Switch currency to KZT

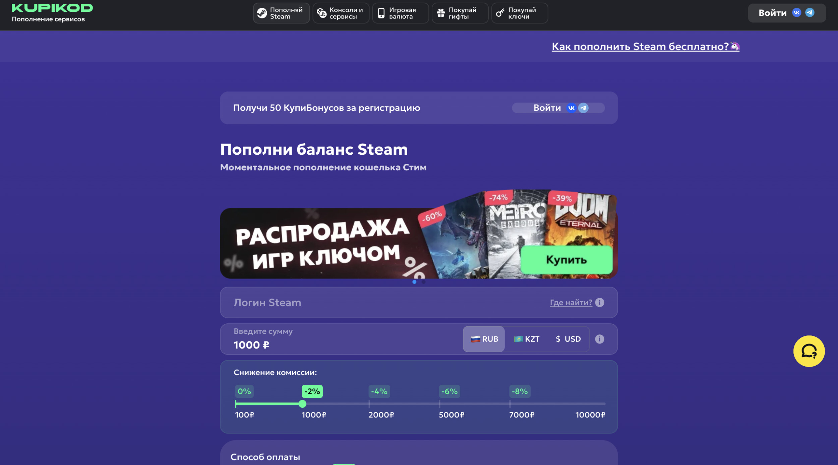point(526,339)
